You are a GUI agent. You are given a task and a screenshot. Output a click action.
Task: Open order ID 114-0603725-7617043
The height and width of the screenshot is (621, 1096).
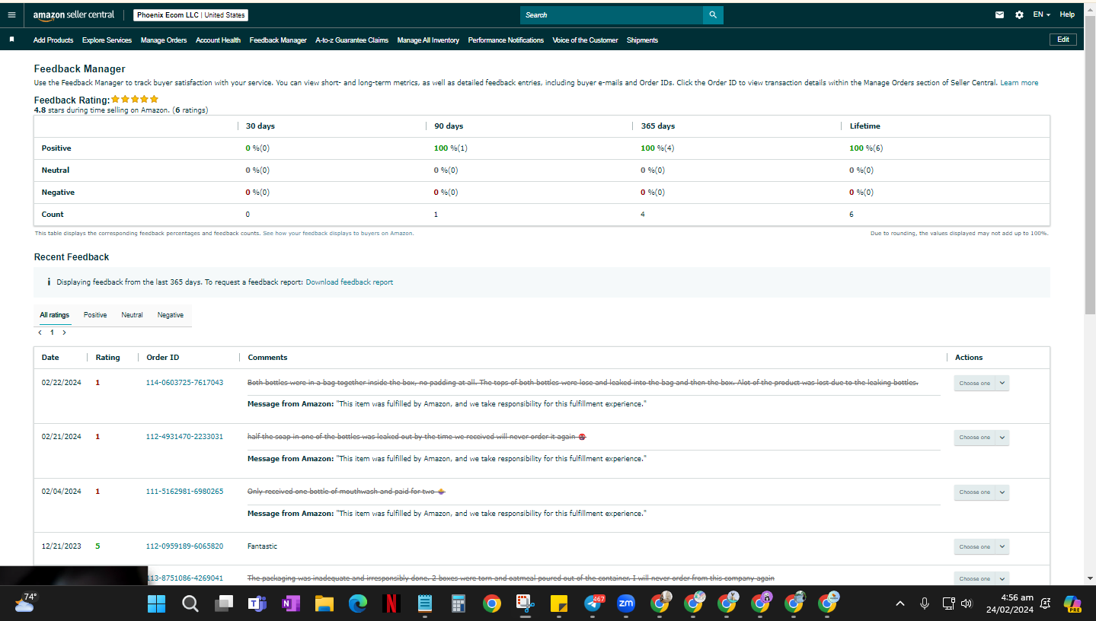click(x=184, y=383)
